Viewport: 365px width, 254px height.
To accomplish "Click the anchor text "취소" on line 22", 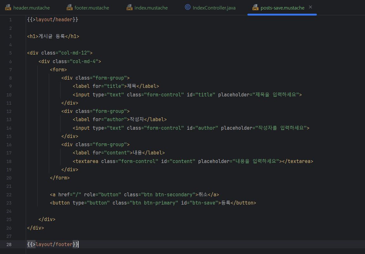I will point(203,194).
